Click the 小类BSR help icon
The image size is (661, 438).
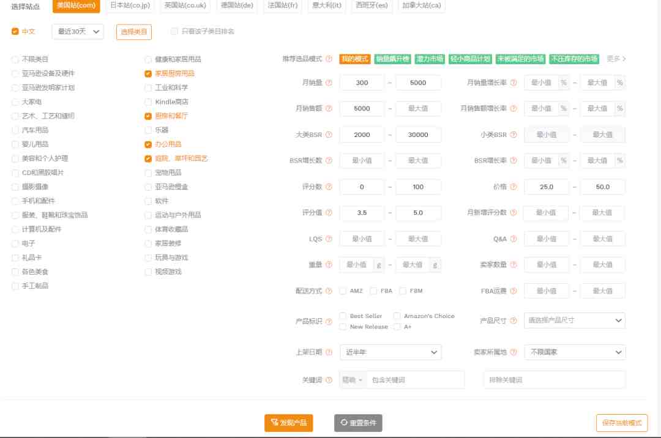[x=513, y=135]
